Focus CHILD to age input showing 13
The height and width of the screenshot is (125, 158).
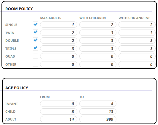tap(98, 112)
